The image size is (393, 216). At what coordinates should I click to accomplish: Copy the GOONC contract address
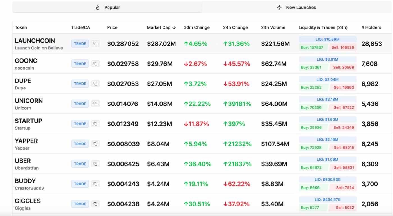(x=95, y=64)
